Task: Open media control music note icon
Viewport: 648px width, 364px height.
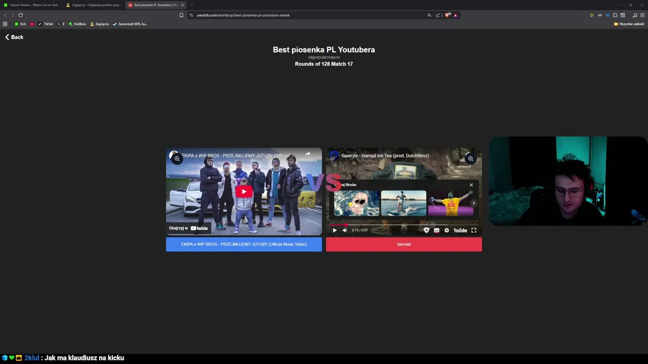Action: click(x=635, y=15)
